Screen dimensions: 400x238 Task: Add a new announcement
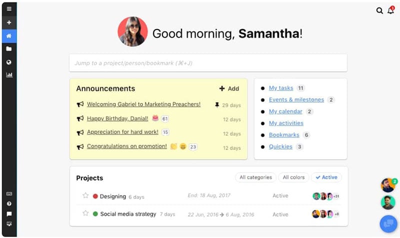(x=229, y=88)
